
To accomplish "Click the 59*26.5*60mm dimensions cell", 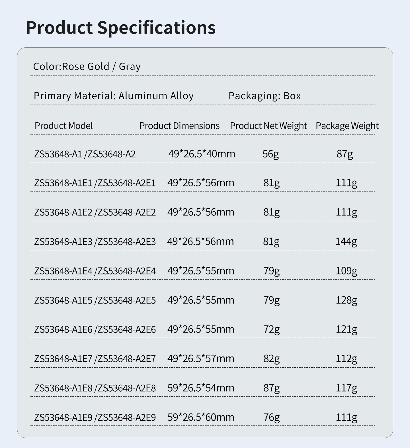I will tap(201, 417).
